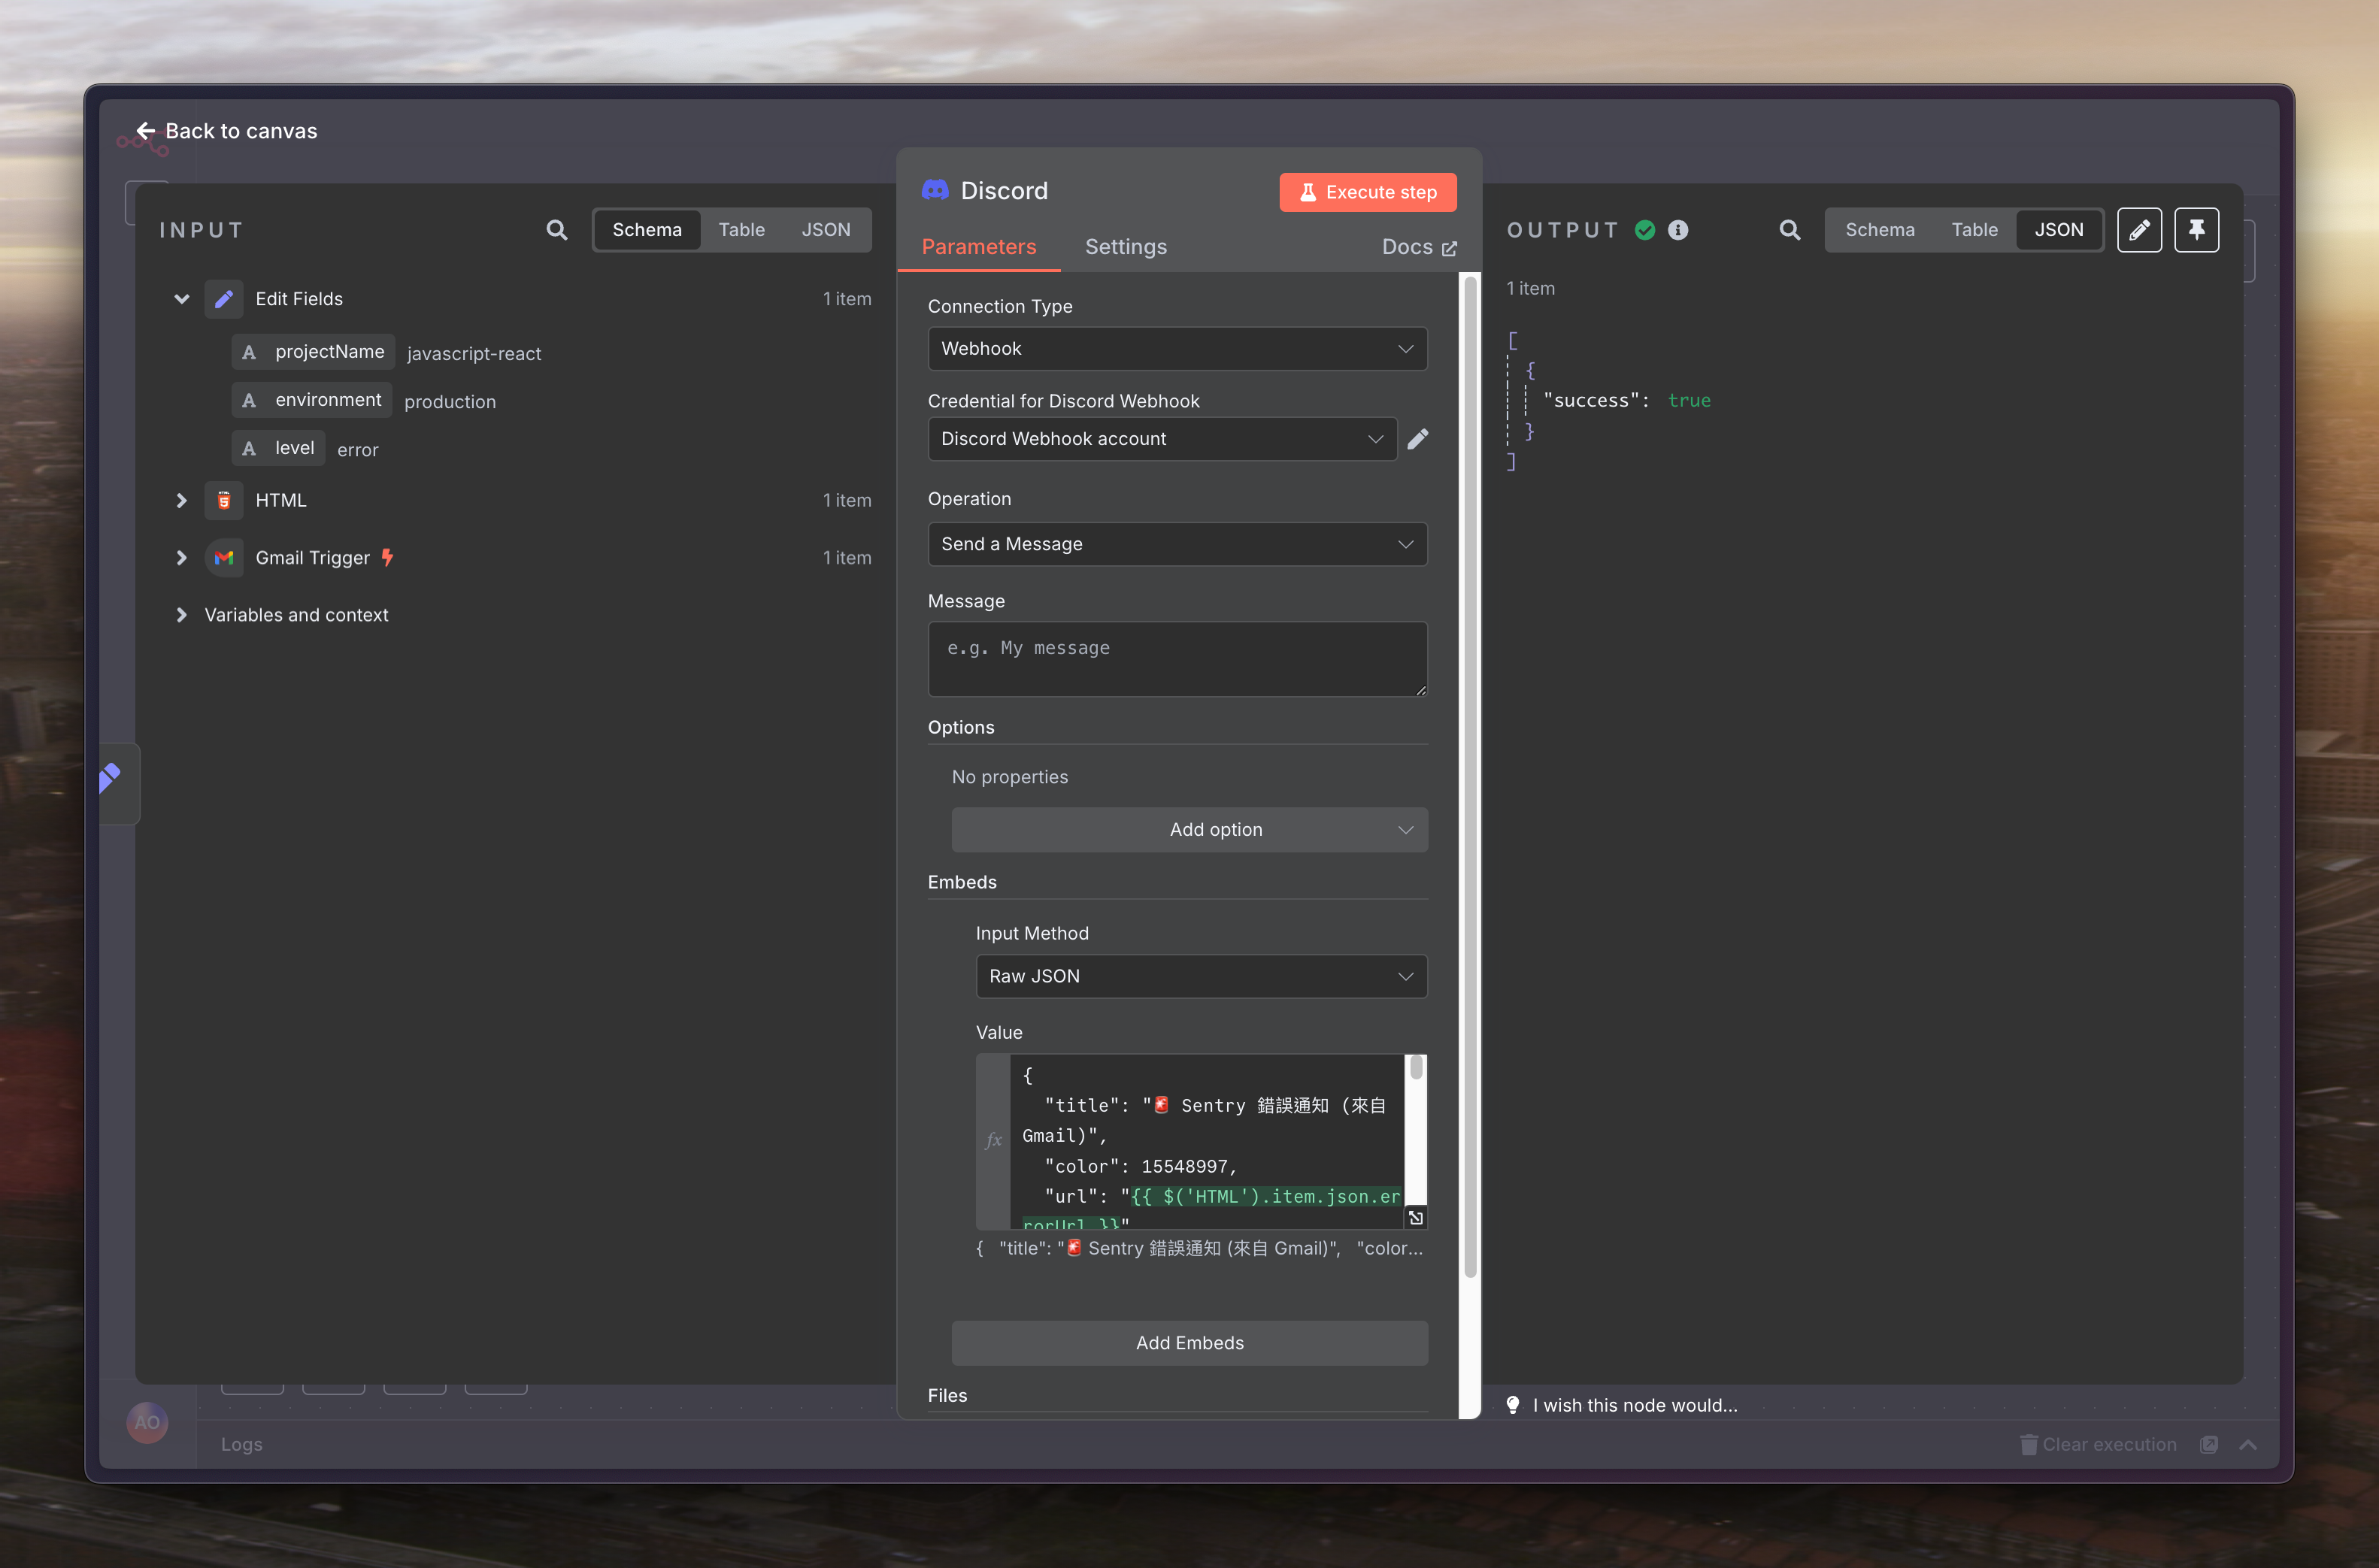
Task: Open the Input Method Raw JSON dropdown
Action: click(x=1200, y=976)
